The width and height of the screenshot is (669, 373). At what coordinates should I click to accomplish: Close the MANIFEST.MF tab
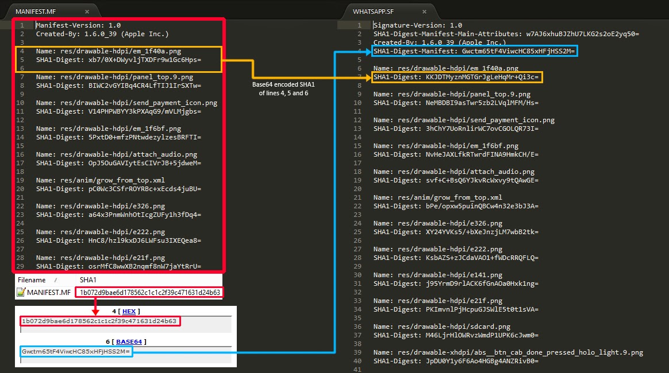tap(87, 12)
